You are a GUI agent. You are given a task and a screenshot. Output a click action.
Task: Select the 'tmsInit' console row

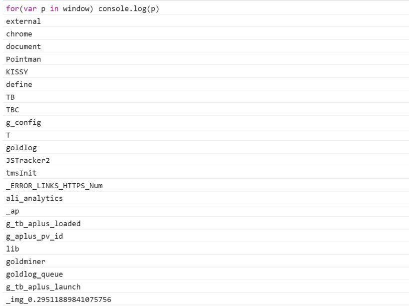coord(206,173)
